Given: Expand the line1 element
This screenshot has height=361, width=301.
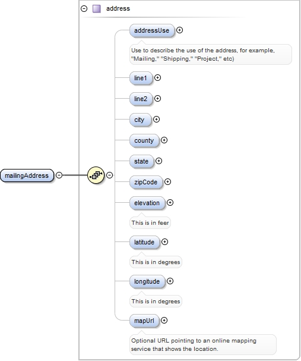Looking at the screenshot, I should coord(157,78).
